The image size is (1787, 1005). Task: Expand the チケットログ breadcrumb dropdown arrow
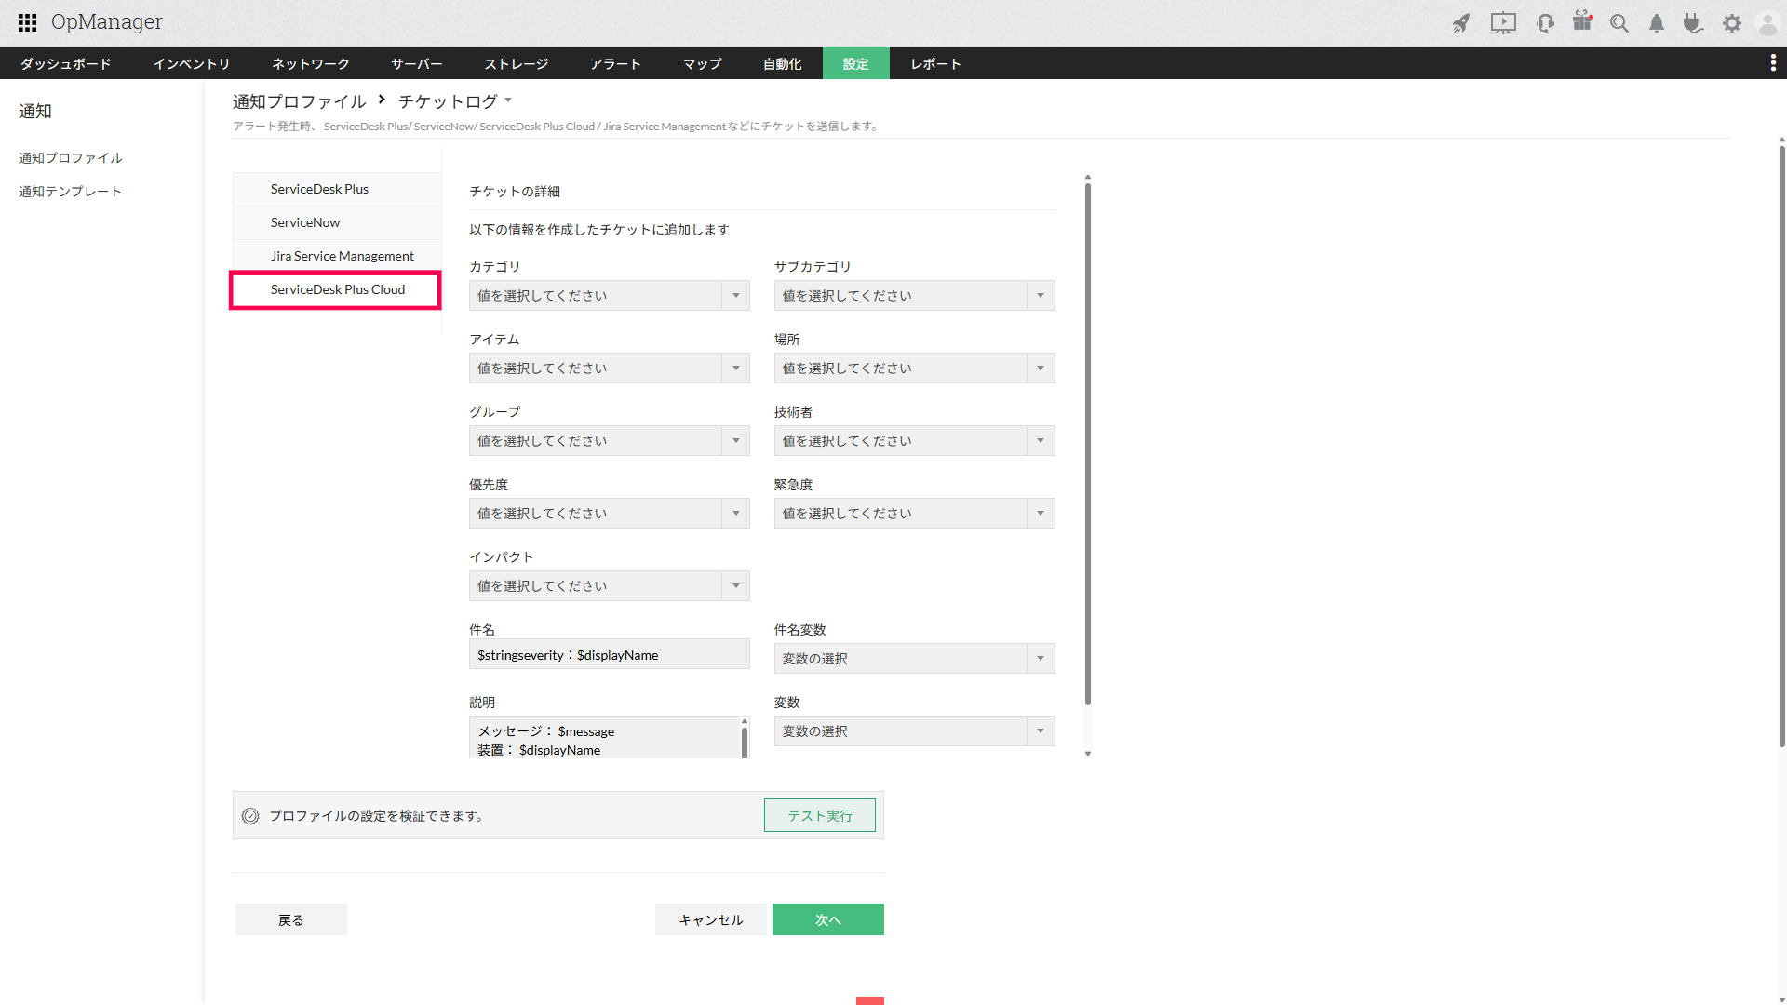(x=508, y=100)
